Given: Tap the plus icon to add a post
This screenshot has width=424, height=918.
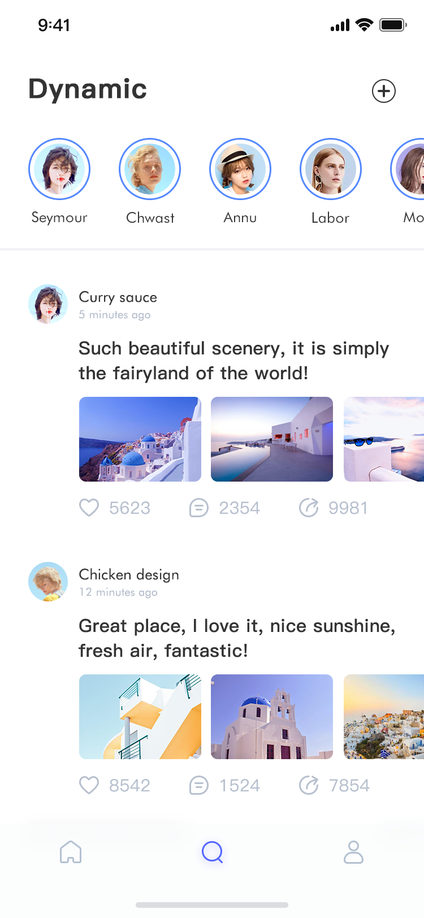Looking at the screenshot, I should (x=384, y=91).
